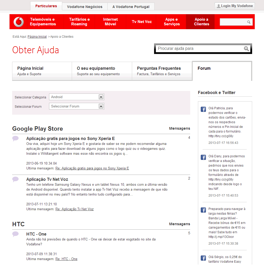Click the Facebook icon beside Dany's reply
Screen dimensions: 264x265
[x=203, y=157]
